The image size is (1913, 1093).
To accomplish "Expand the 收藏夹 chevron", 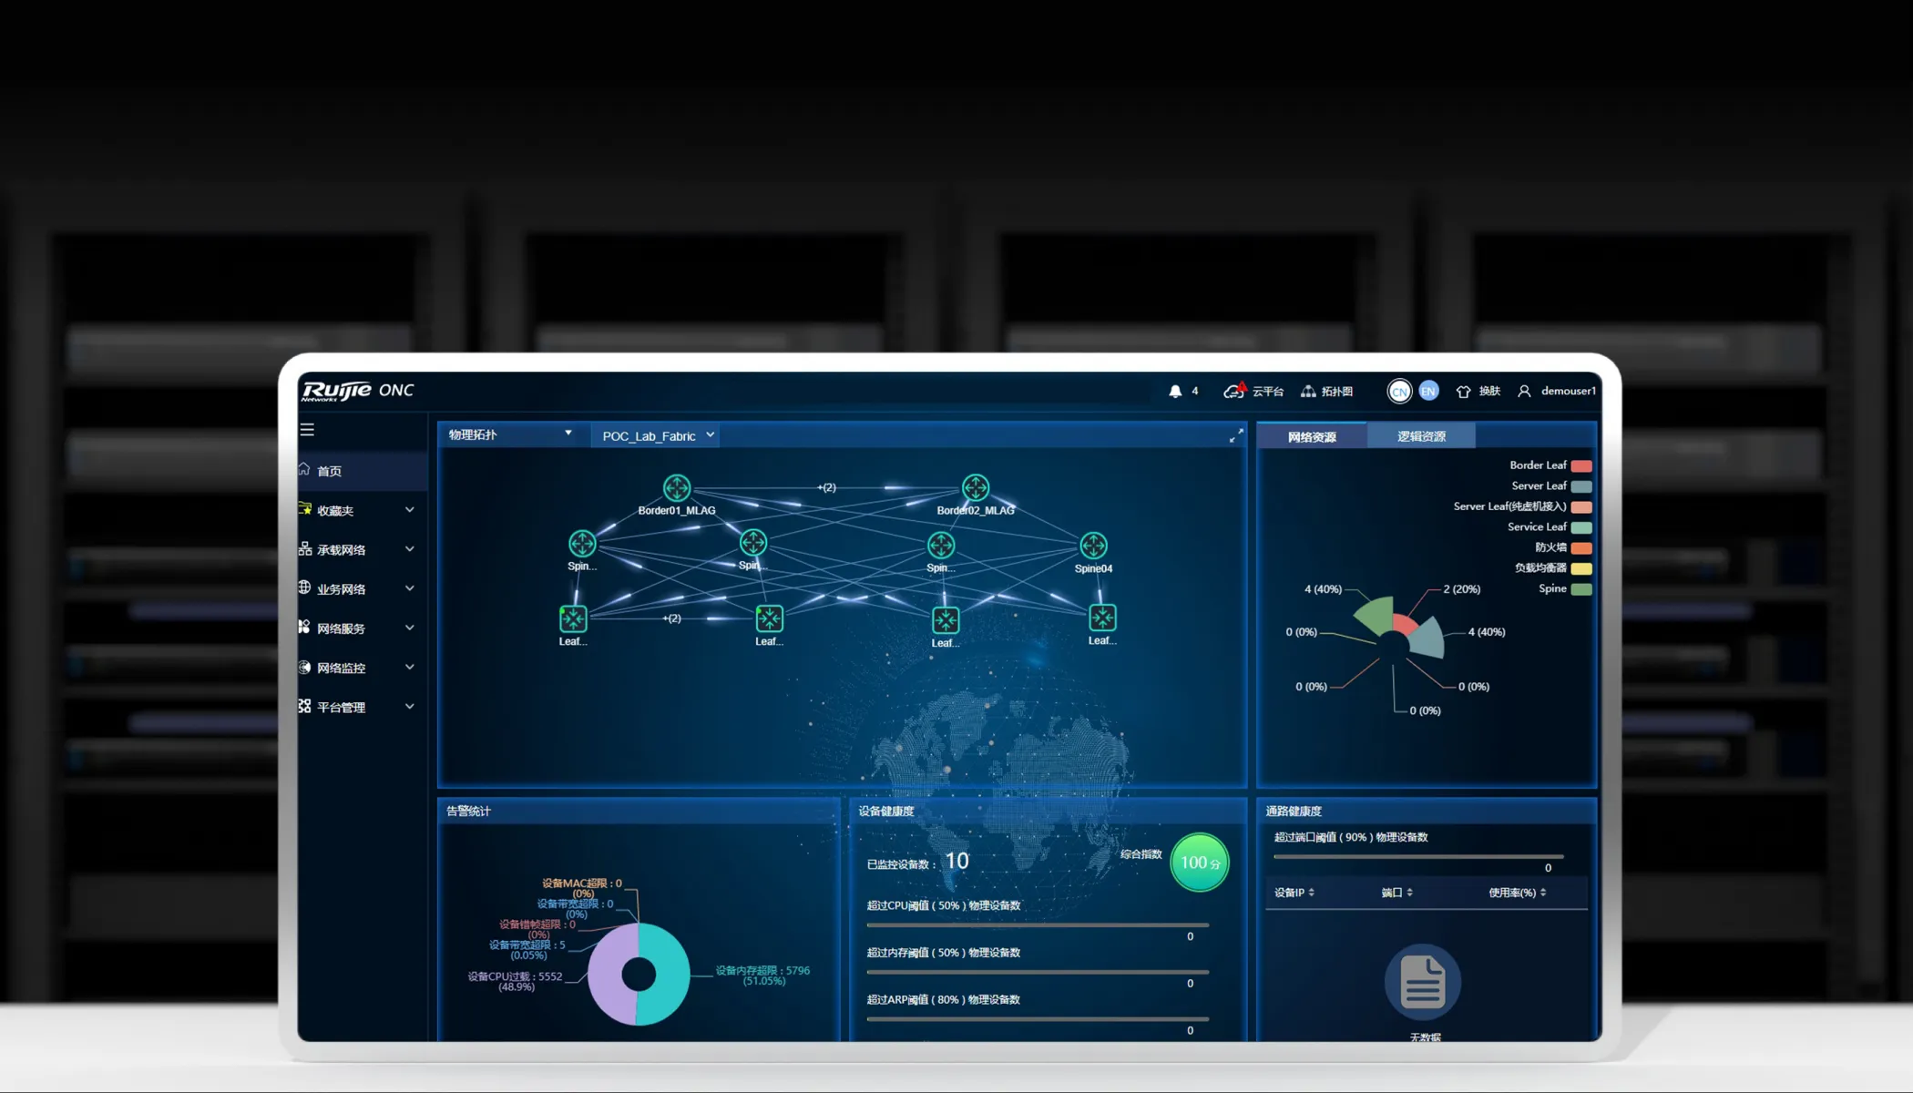I will pyautogui.click(x=410, y=510).
